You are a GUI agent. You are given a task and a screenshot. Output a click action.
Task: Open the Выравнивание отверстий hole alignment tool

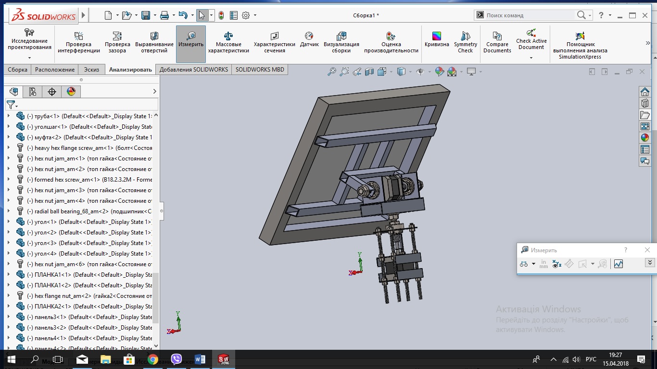pyautogui.click(x=154, y=42)
